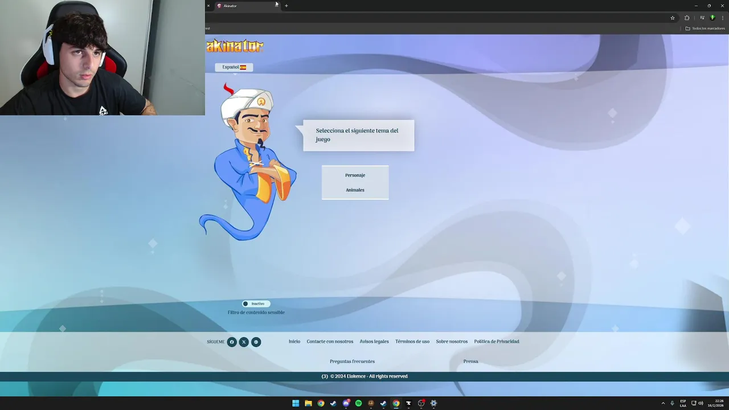Open OBS Studio from the taskbar

tap(421, 403)
